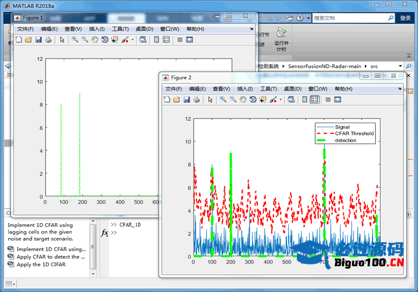Click Open File icon in Figure 2 toolbar
Viewport: 418px width, 292px height.
[177, 99]
